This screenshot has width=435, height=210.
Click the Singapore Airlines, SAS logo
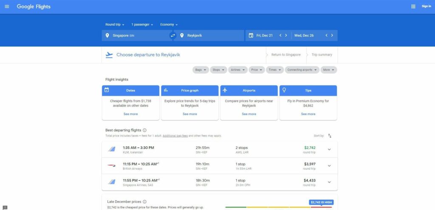coord(112,182)
